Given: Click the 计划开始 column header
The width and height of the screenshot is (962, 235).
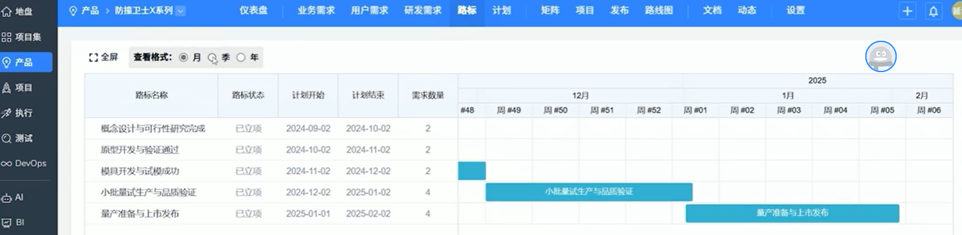Looking at the screenshot, I should click(x=308, y=95).
